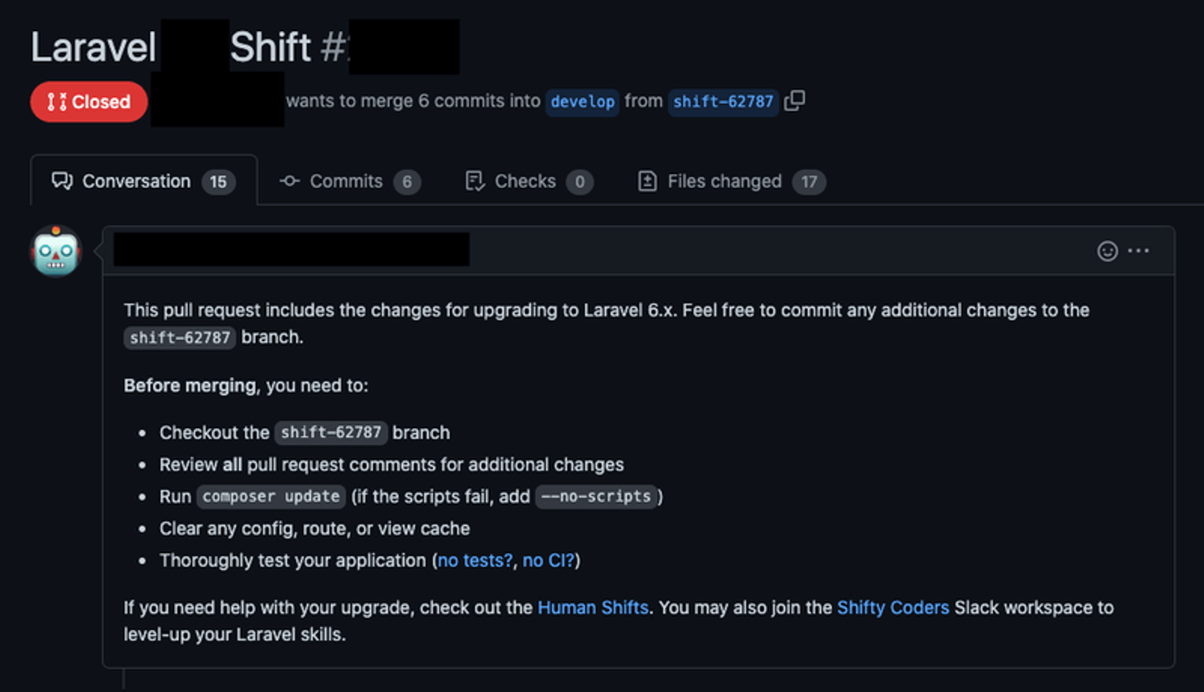This screenshot has width=1204, height=692.
Task: Click the red Closed status badge
Action: [x=89, y=102]
